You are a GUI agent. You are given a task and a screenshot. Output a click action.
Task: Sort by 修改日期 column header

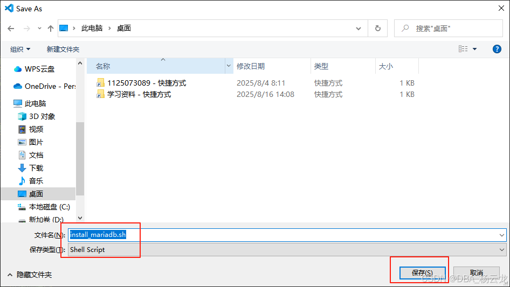tap(272, 66)
